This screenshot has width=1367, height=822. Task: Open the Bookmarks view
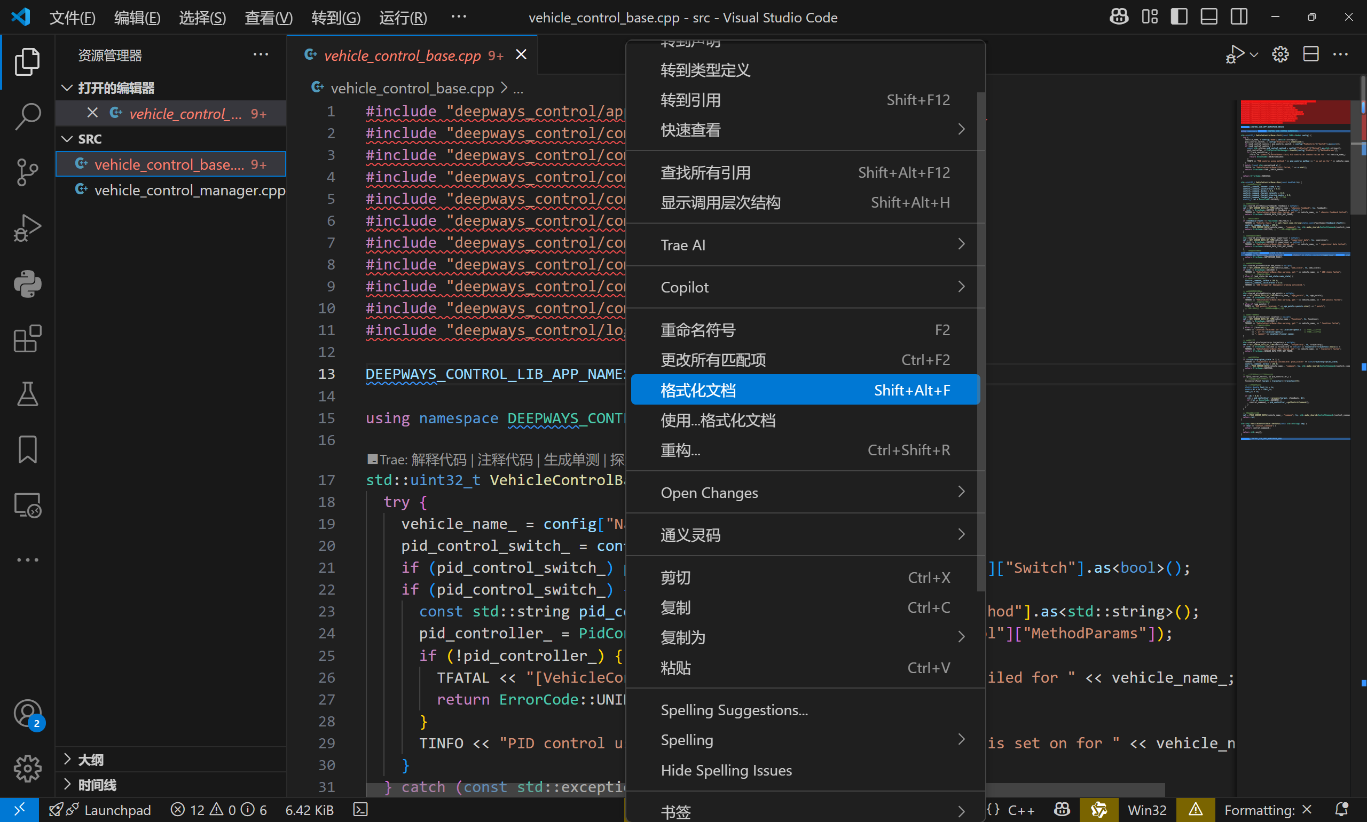point(27,449)
